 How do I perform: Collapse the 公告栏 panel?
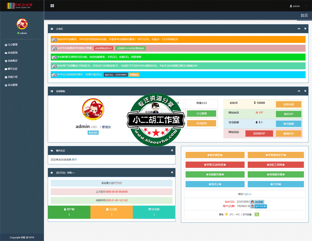(x=299, y=28)
